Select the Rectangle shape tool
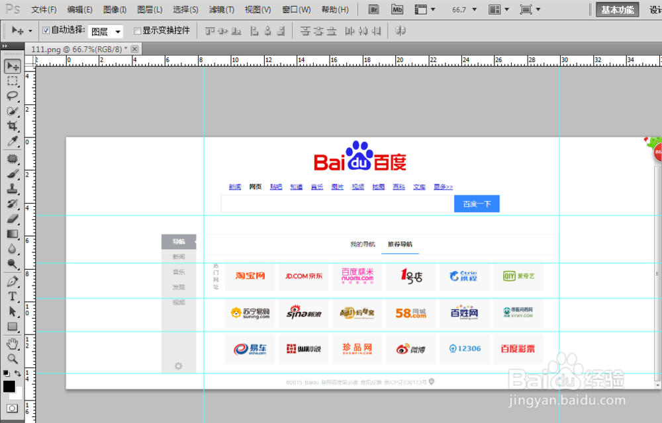 tap(13, 327)
